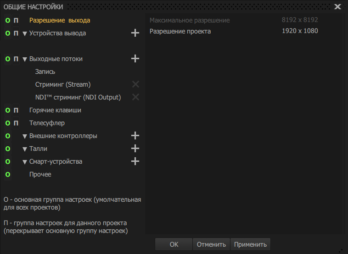
Task: Add an external controller (Внешние контроллеры) plus
Action: click(x=135, y=136)
